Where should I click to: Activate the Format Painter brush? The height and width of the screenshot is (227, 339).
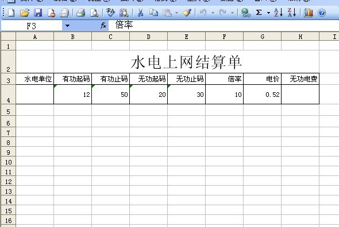(187, 13)
